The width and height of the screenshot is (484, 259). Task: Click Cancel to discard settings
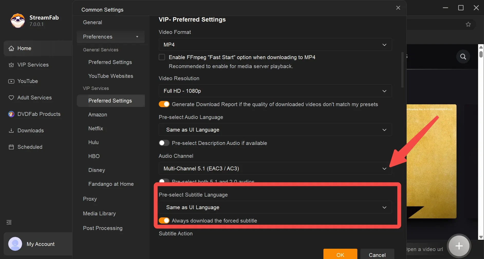coord(377,254)
